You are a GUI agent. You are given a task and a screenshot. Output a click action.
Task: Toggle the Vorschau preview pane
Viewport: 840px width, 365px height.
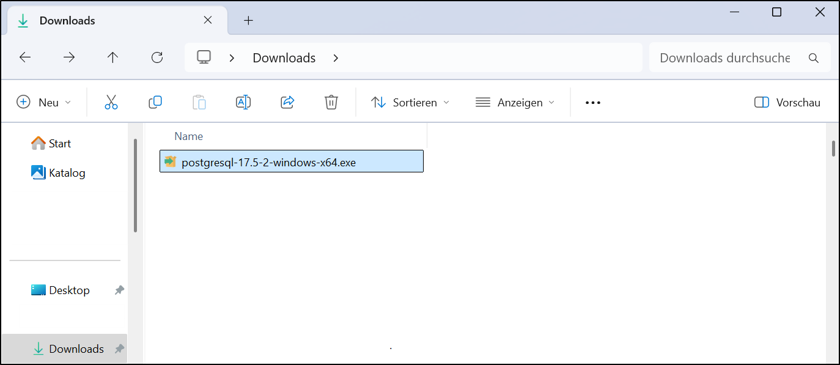[787, 102]
